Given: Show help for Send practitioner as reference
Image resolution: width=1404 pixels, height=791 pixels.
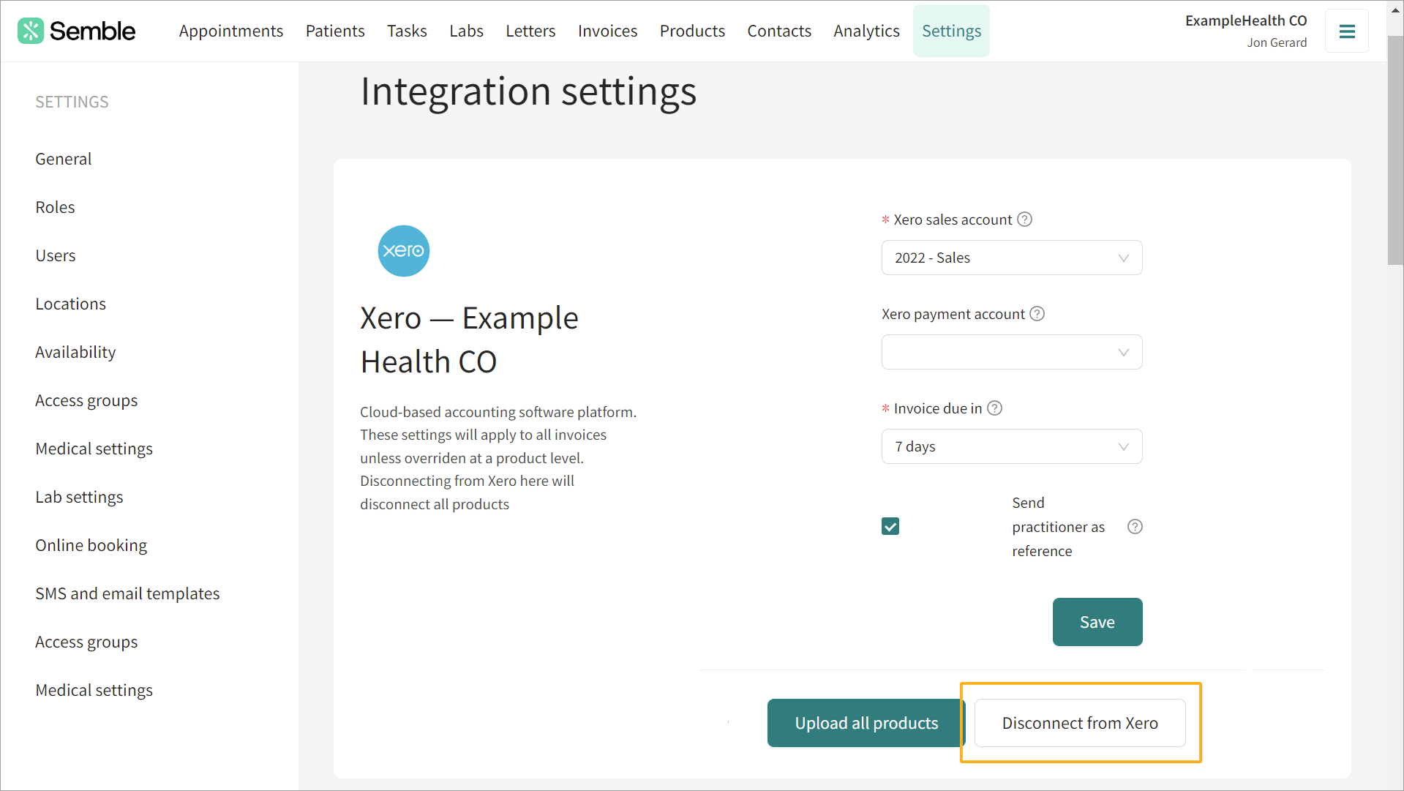Looking at the screenshot, I should [x=1135, y=527].
